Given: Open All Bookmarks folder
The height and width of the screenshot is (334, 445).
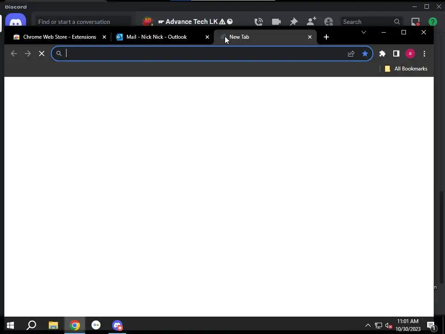Looking at the screenshot, I should [x=406, y=69].
